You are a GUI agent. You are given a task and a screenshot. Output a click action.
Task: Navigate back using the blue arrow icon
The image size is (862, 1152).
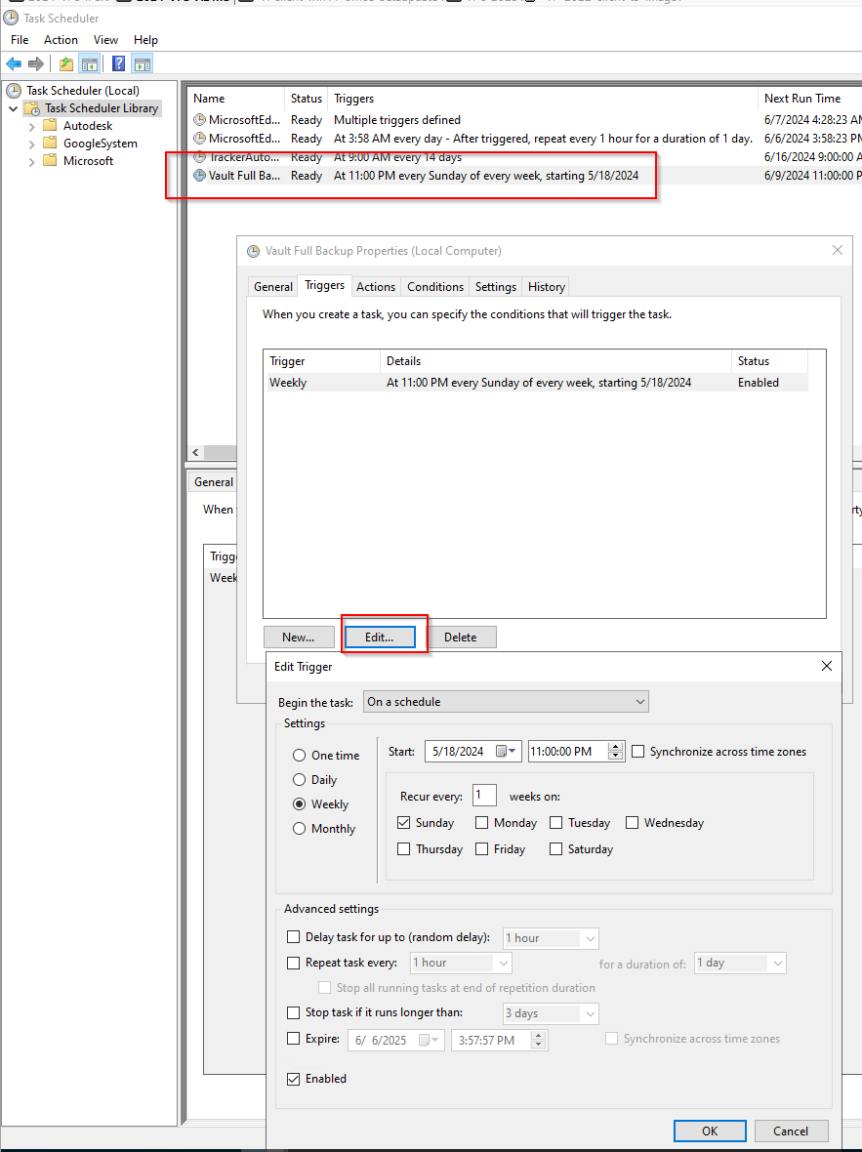(x=14, y=63)
